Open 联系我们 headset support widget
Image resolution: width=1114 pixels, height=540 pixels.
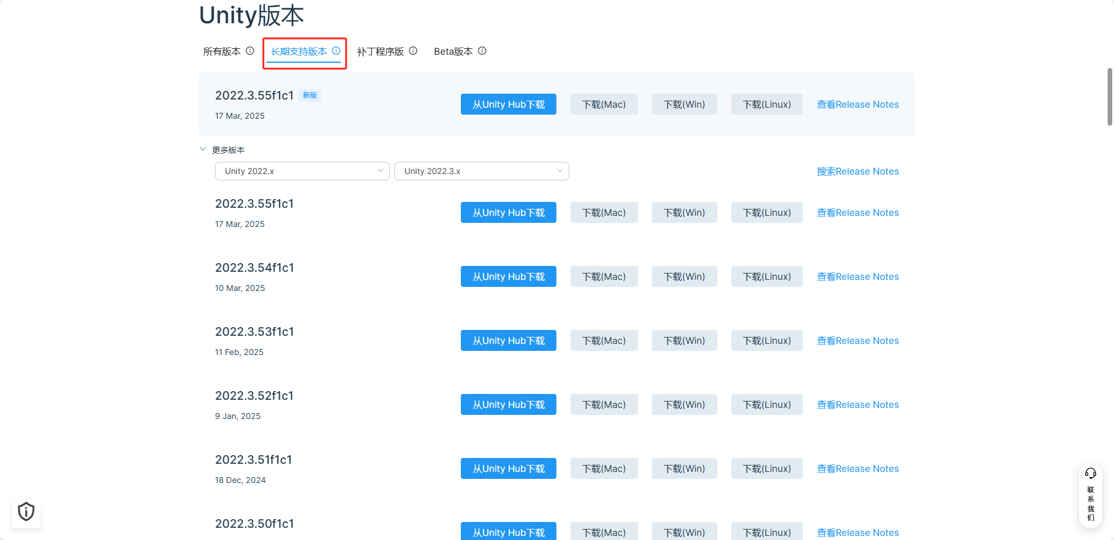pos(1090,496)
